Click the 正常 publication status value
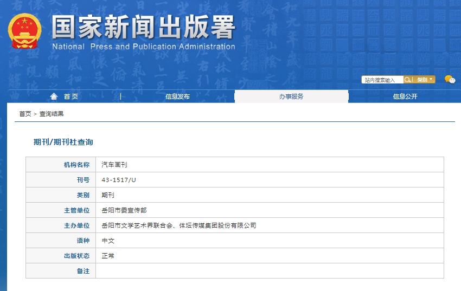The height and width of the screenshot is (291, 461). 108,256
